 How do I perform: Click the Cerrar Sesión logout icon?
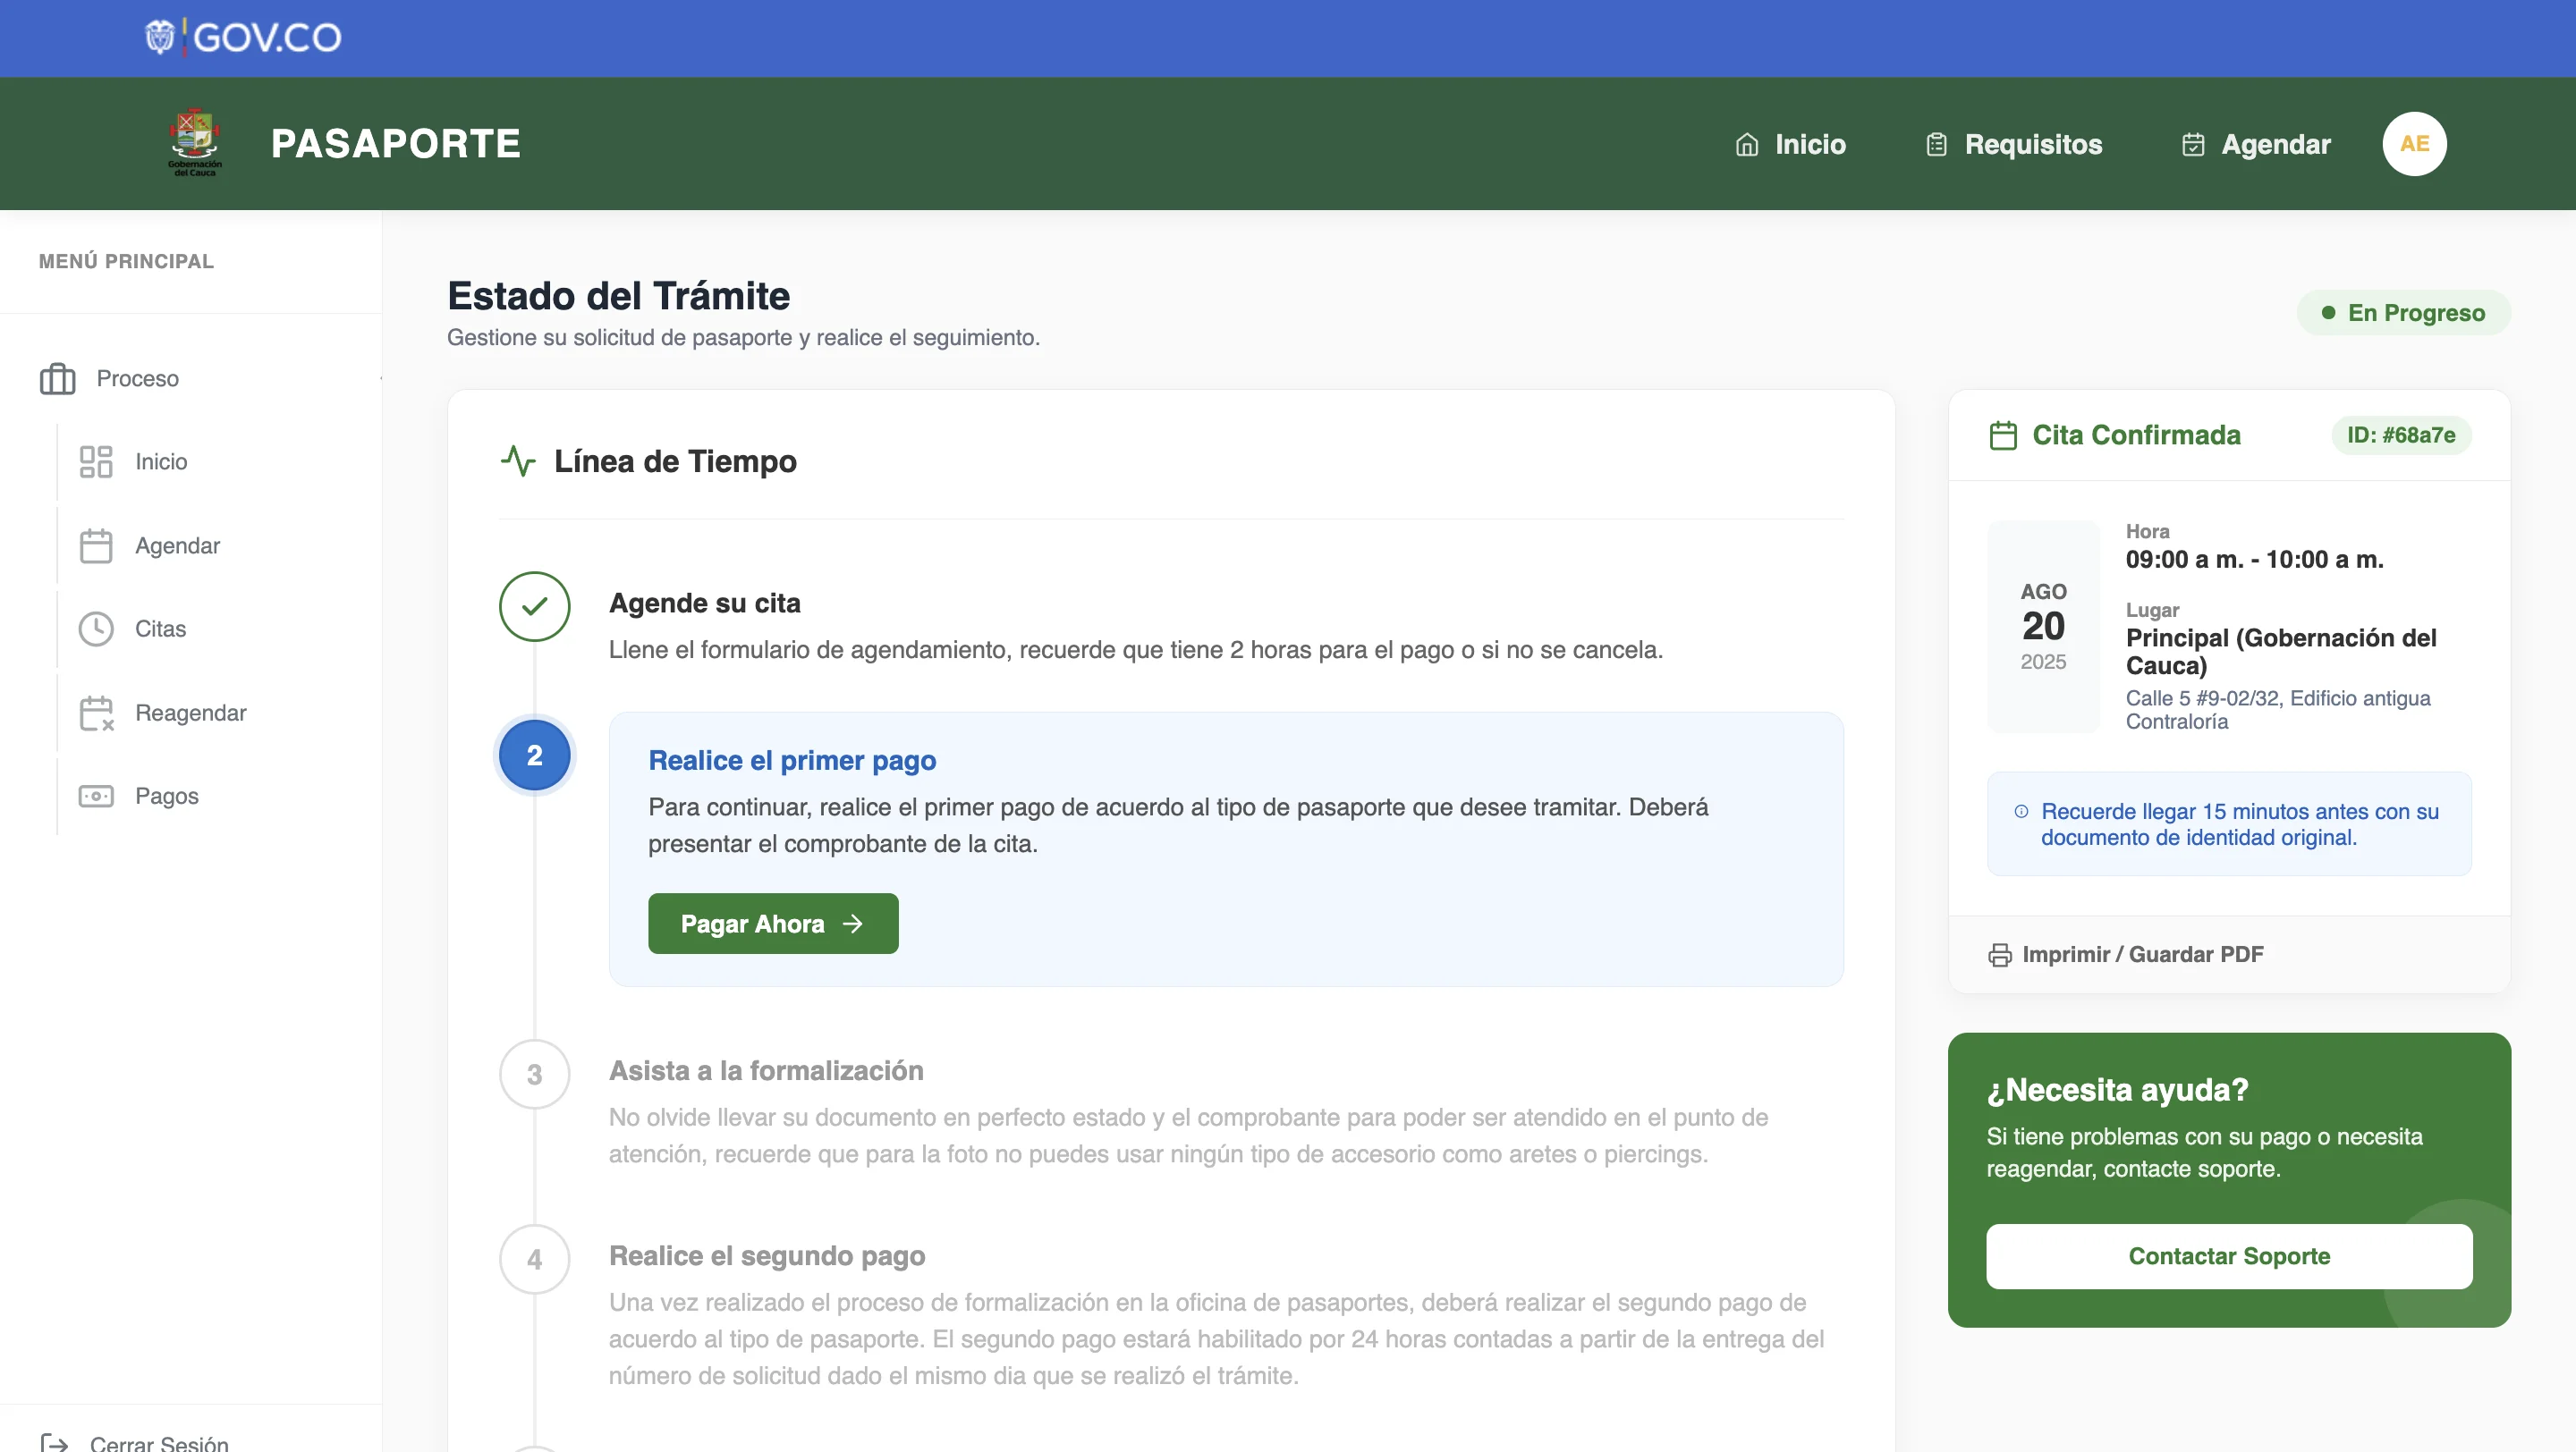54,1442
